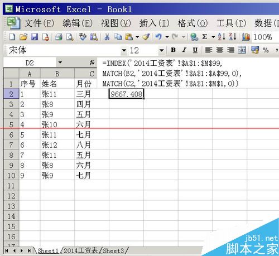Image resolution: width=279 pixels, height=256 pixels.
Task: Click the insert function fx button
Action: click(92, 62)
